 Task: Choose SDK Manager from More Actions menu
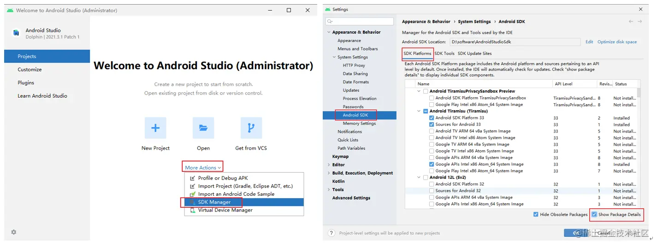tap(244, 202)
